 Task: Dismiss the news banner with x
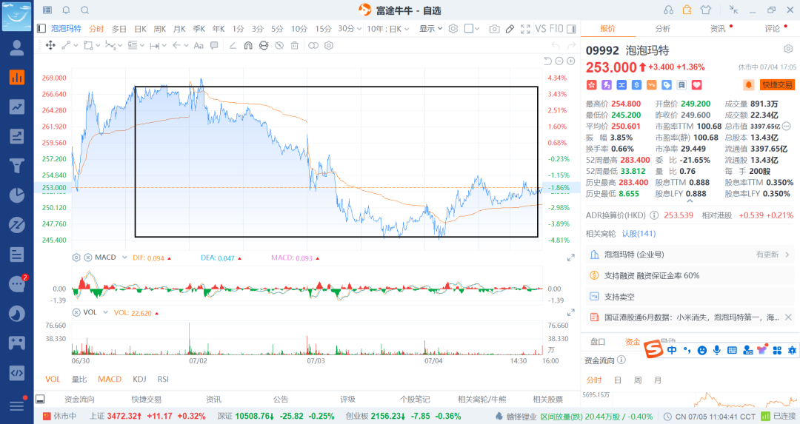(788, 317)
